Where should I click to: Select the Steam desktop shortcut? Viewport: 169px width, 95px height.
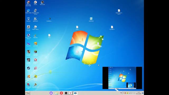click(x=29, y=69)
